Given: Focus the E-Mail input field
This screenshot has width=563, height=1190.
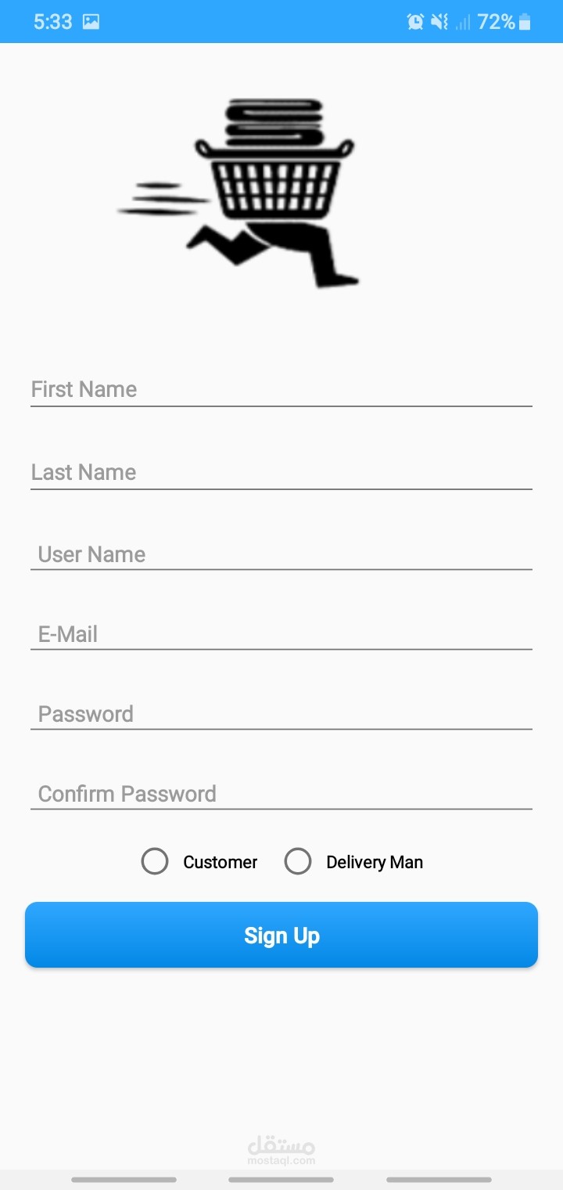Looking at the screenshot, I should 281,633.
